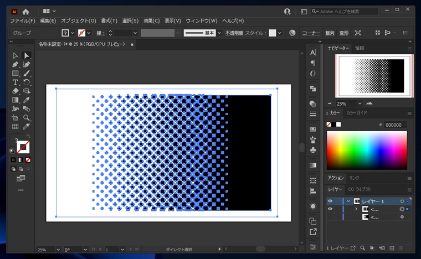Open the Pathfinder panel icon
This screenshot has height=259, width=421.
tap(313, 89)
